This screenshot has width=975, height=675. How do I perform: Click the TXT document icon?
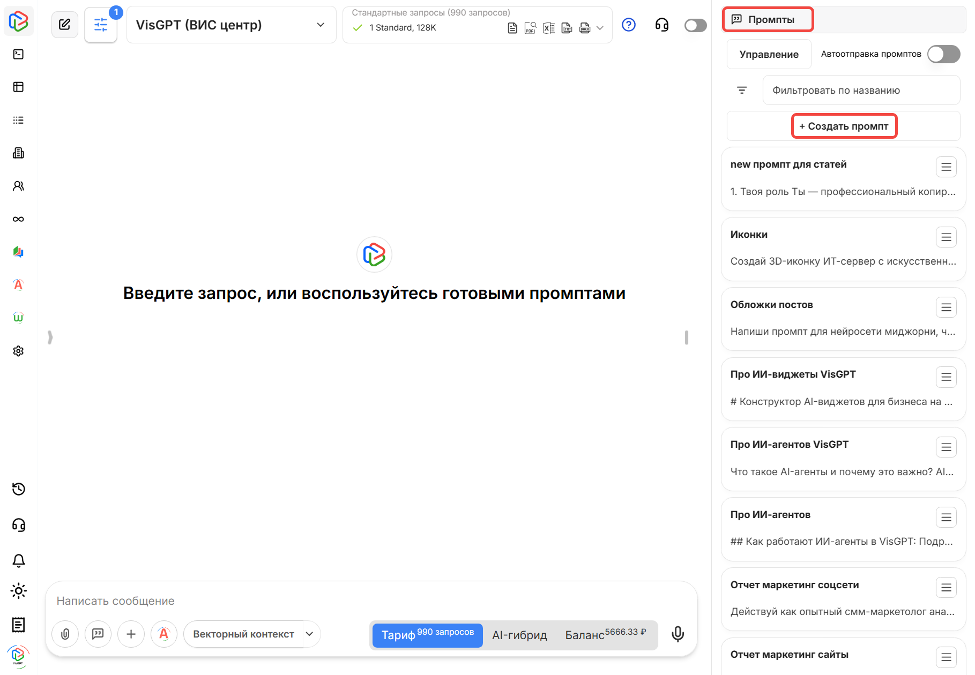pos(567,27)
